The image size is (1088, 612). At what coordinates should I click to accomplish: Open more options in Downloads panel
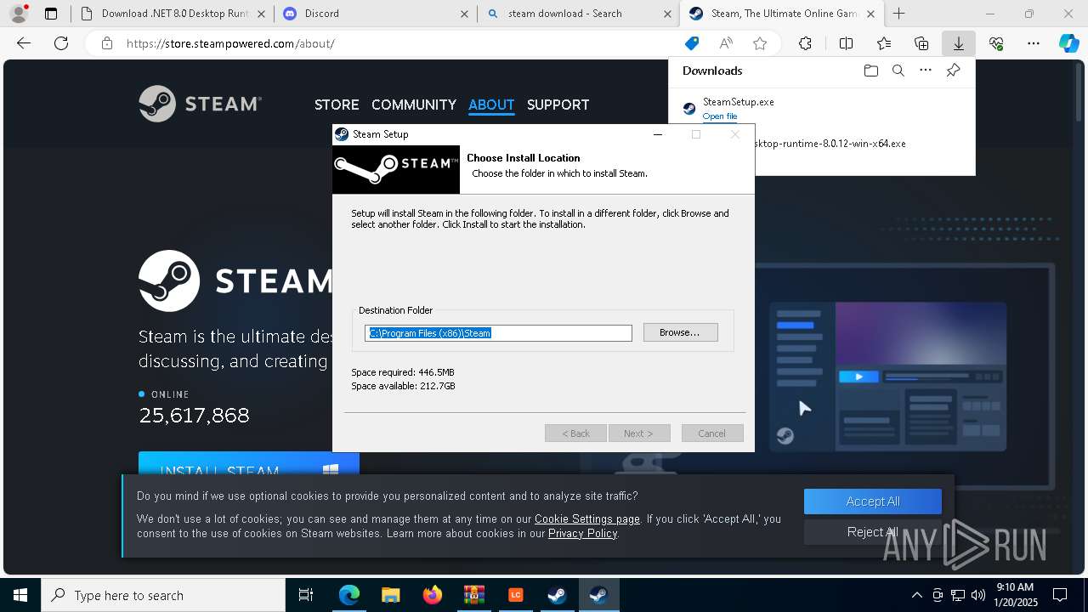(926, 71)
